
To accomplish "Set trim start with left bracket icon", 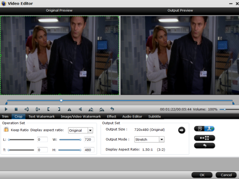I will [48, 109].
